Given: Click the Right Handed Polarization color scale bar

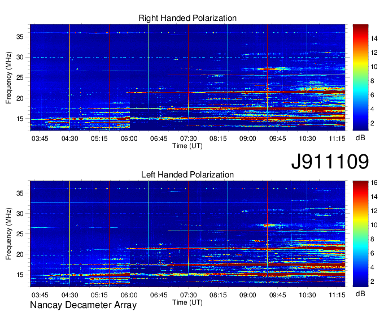Looking at the screenshot, I should (x=360, y=77).
